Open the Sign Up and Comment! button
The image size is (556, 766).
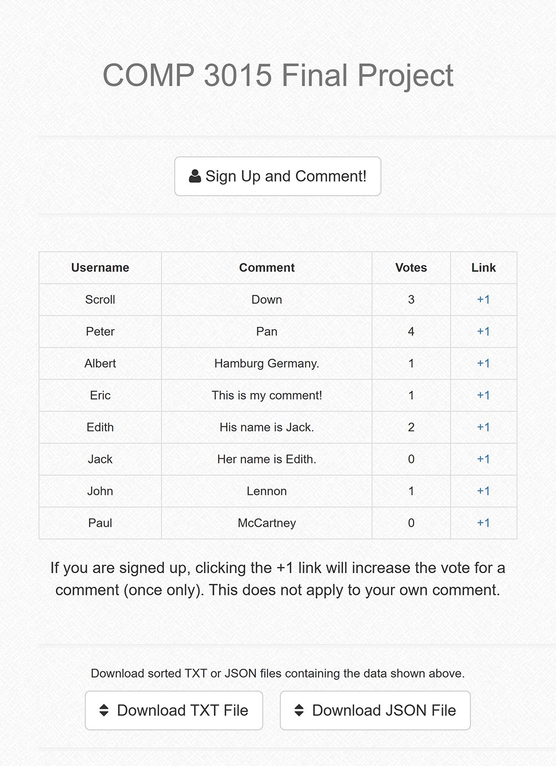click(x=278, y=176)
